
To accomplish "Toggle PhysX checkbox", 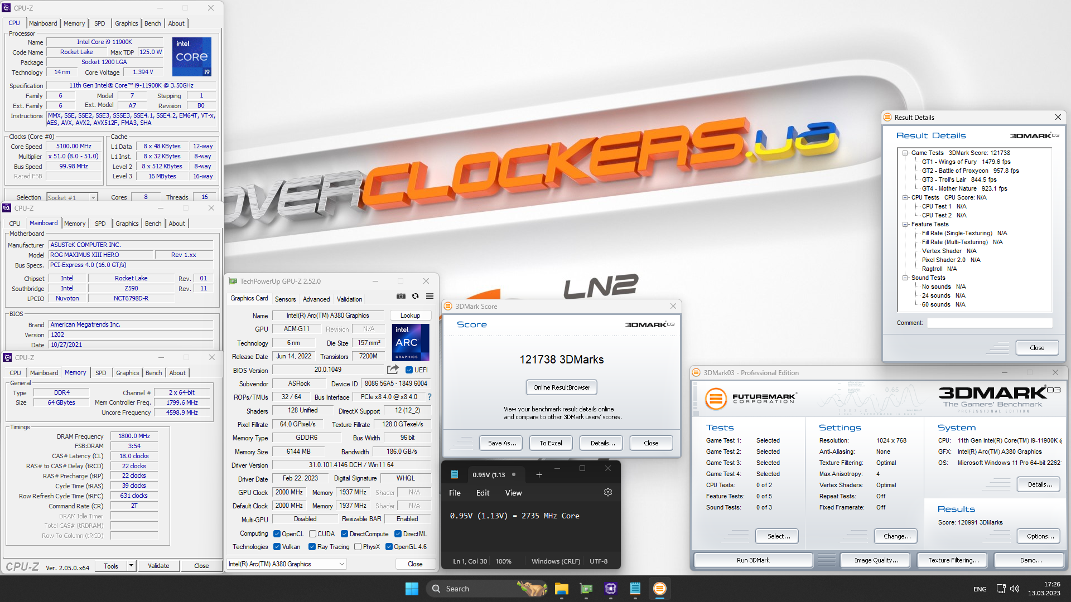I will pyautogui.click(x=358, y=547).
